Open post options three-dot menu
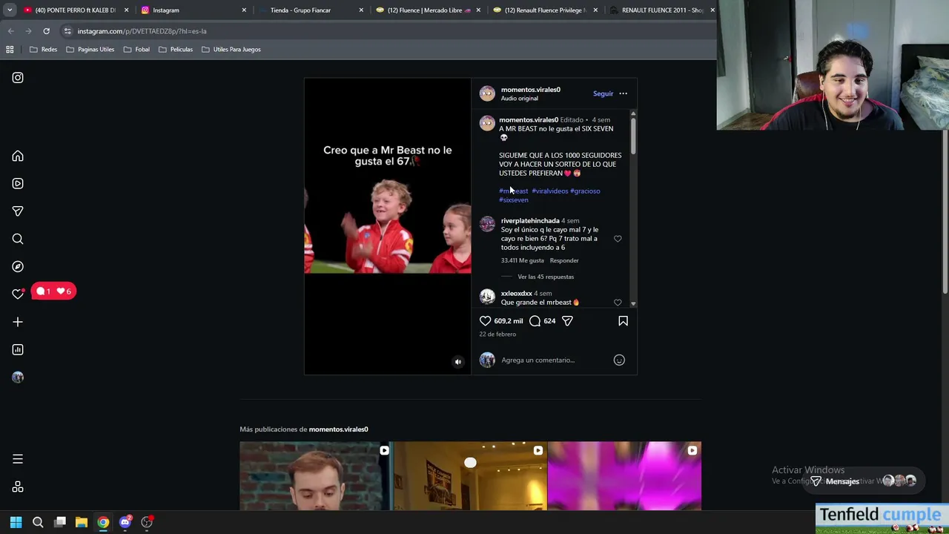This screenshot has width=949, height=534. 623,93
